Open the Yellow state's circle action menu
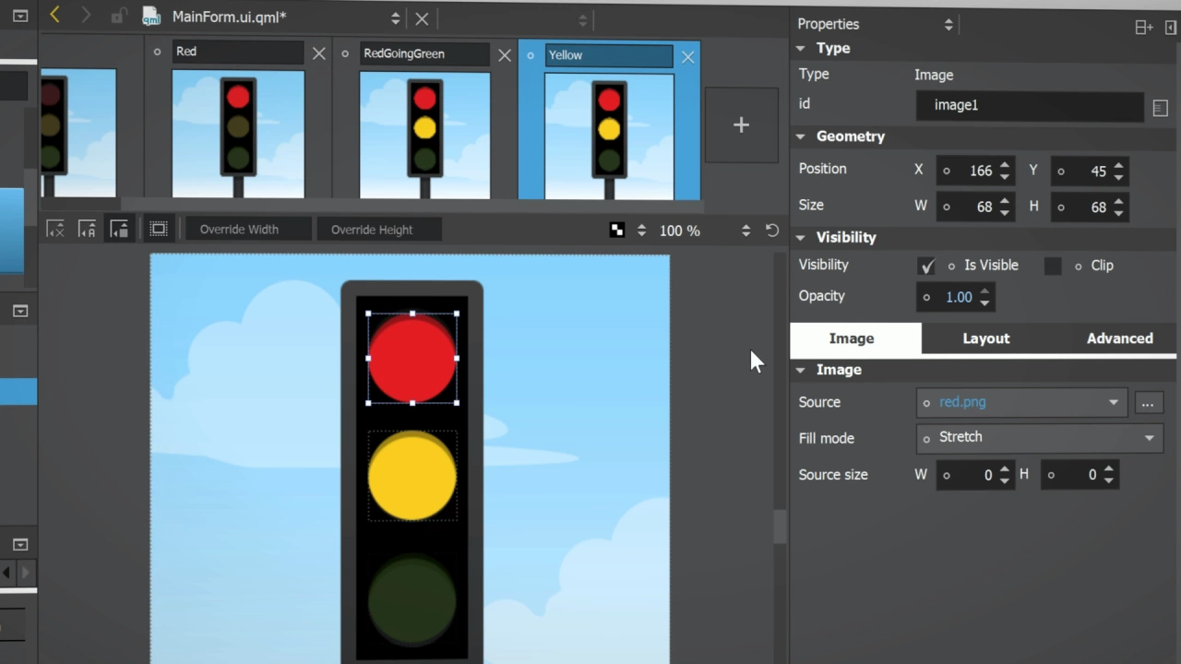 531,56
